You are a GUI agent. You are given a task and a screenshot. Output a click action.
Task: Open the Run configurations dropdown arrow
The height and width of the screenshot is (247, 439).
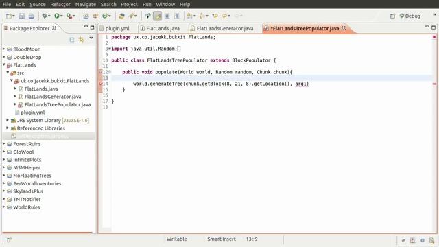[61, 16]
